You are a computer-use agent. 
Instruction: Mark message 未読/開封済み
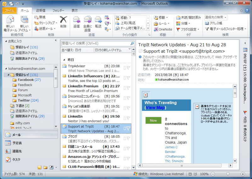coord(188,18)
